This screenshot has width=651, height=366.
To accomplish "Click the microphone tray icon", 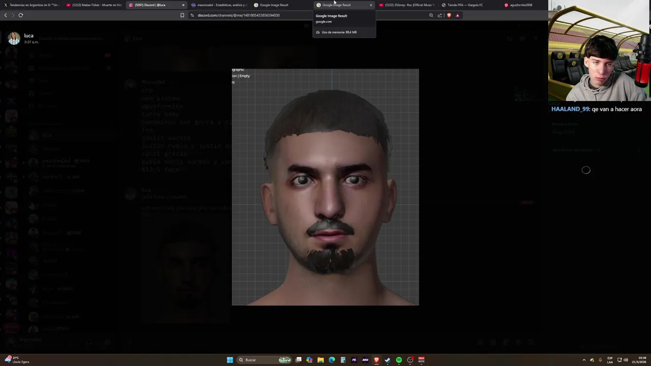I will point(600,360).
